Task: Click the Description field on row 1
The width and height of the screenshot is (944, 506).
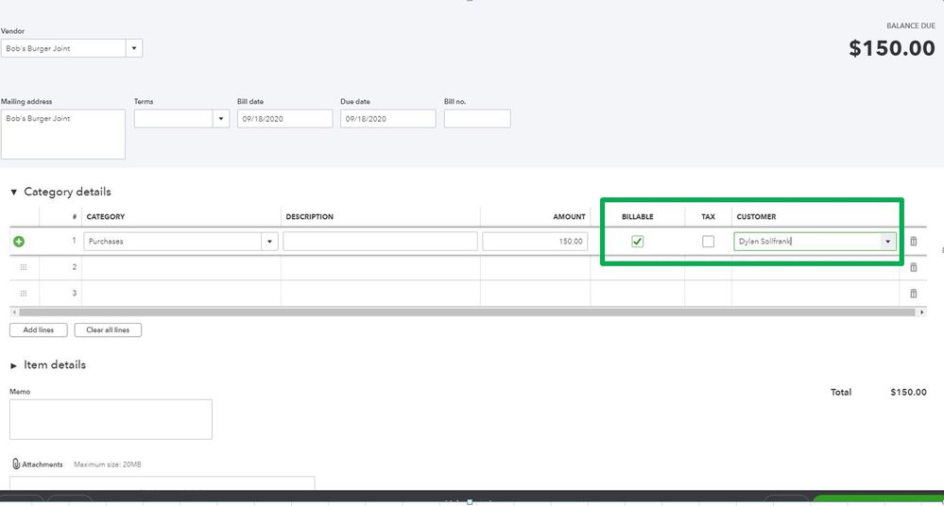Action: [x=381, y=242]
